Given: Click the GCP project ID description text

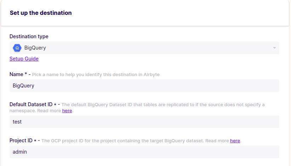Looking at the screenshot, I should [x=135, y=141].
